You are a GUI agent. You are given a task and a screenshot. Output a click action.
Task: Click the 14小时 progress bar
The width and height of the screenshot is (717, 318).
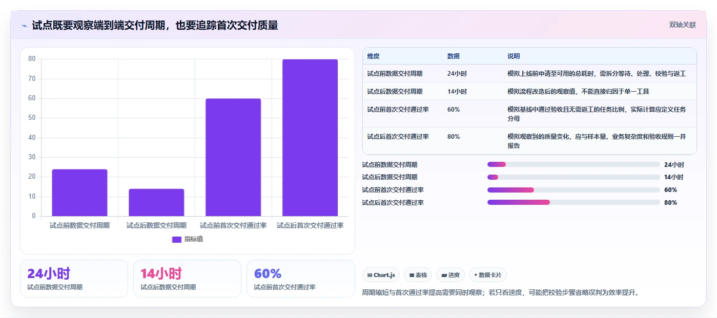point(573,177)
